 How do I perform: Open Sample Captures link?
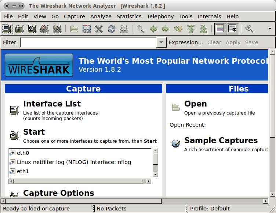point(221,141)
